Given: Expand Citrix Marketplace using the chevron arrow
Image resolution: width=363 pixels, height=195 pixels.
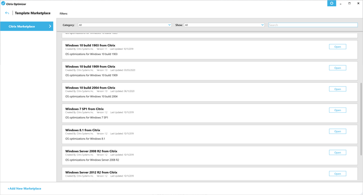Looking at the screenshot, I should pyautogui.click(x=50, y=26).
